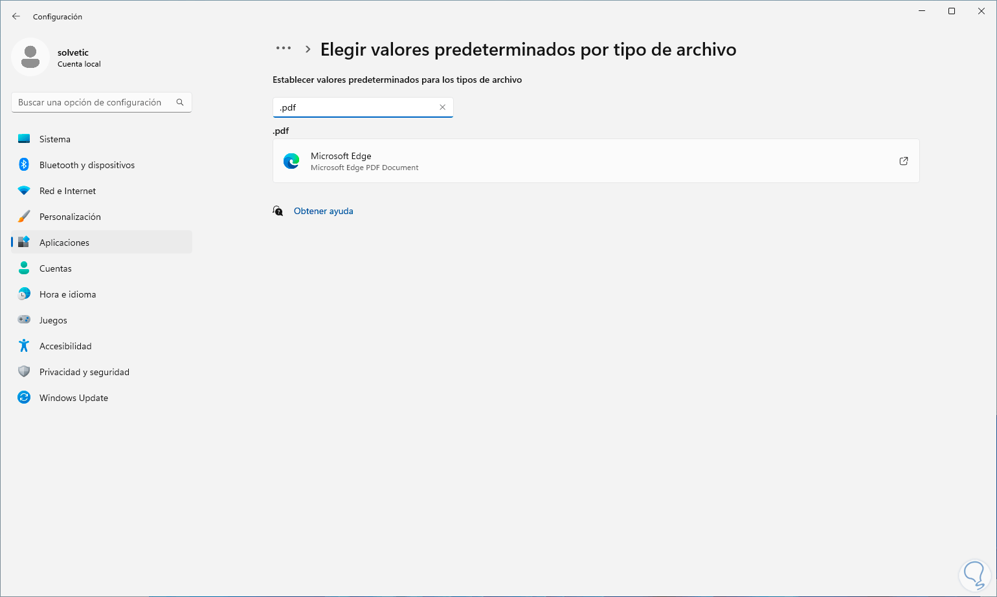Select the Bluetooth y dispositivos icon
Image resolution: width=997 pixels, height=597 pixels.
pyautogui.click(x=24, y=165)
